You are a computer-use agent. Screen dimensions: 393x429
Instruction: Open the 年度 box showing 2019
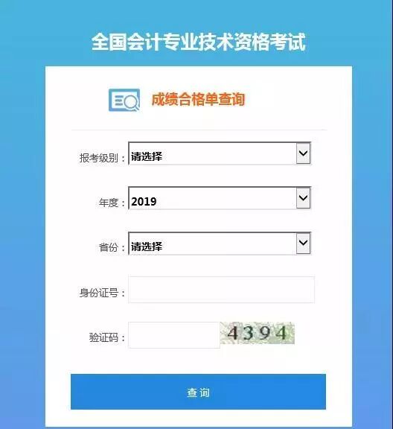point(220,198)
